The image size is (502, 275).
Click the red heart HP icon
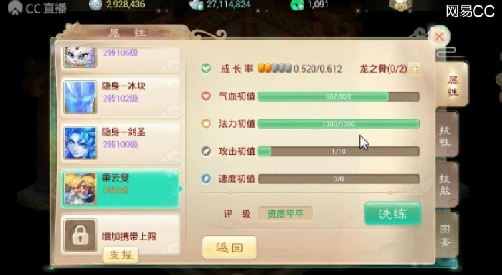[x=206, y=96]
